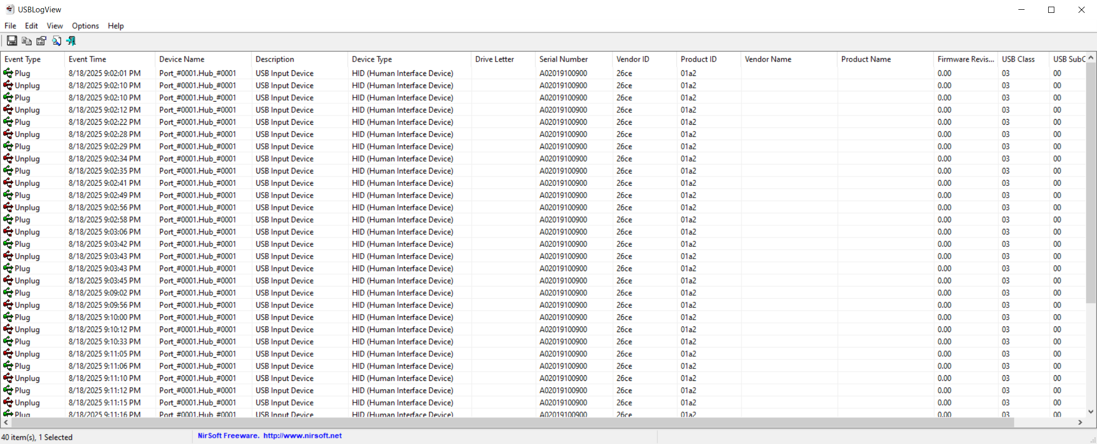Click vendor ID 26ce in the 9:03:06 PM row
The height and width of the screenshot is (444, 1097).
624,231
